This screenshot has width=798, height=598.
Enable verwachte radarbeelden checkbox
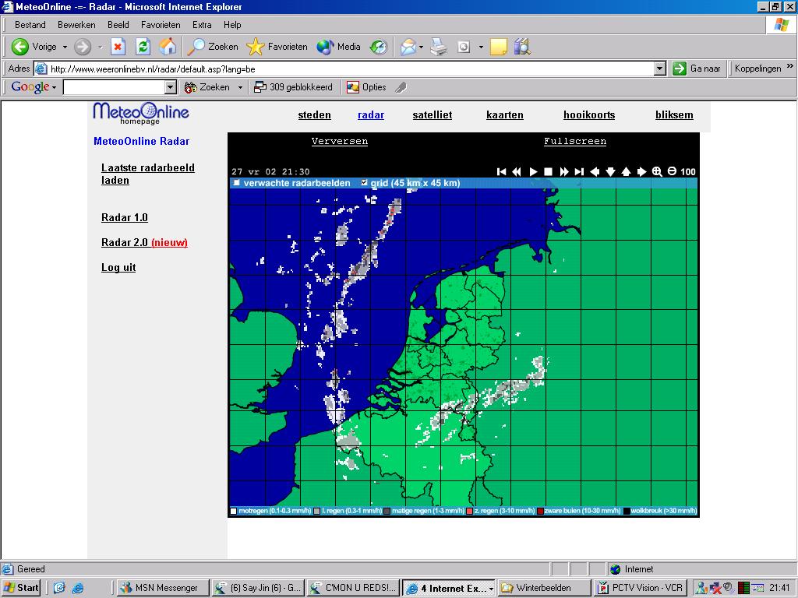(x=236, y=183)
